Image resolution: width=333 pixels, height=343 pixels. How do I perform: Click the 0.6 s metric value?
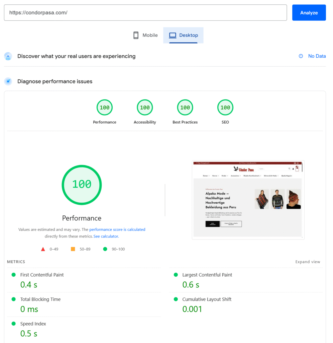point(191,285)
